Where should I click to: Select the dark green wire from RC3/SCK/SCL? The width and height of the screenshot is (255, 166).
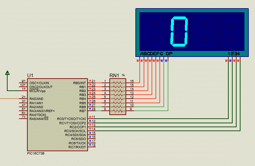(168, 131)
